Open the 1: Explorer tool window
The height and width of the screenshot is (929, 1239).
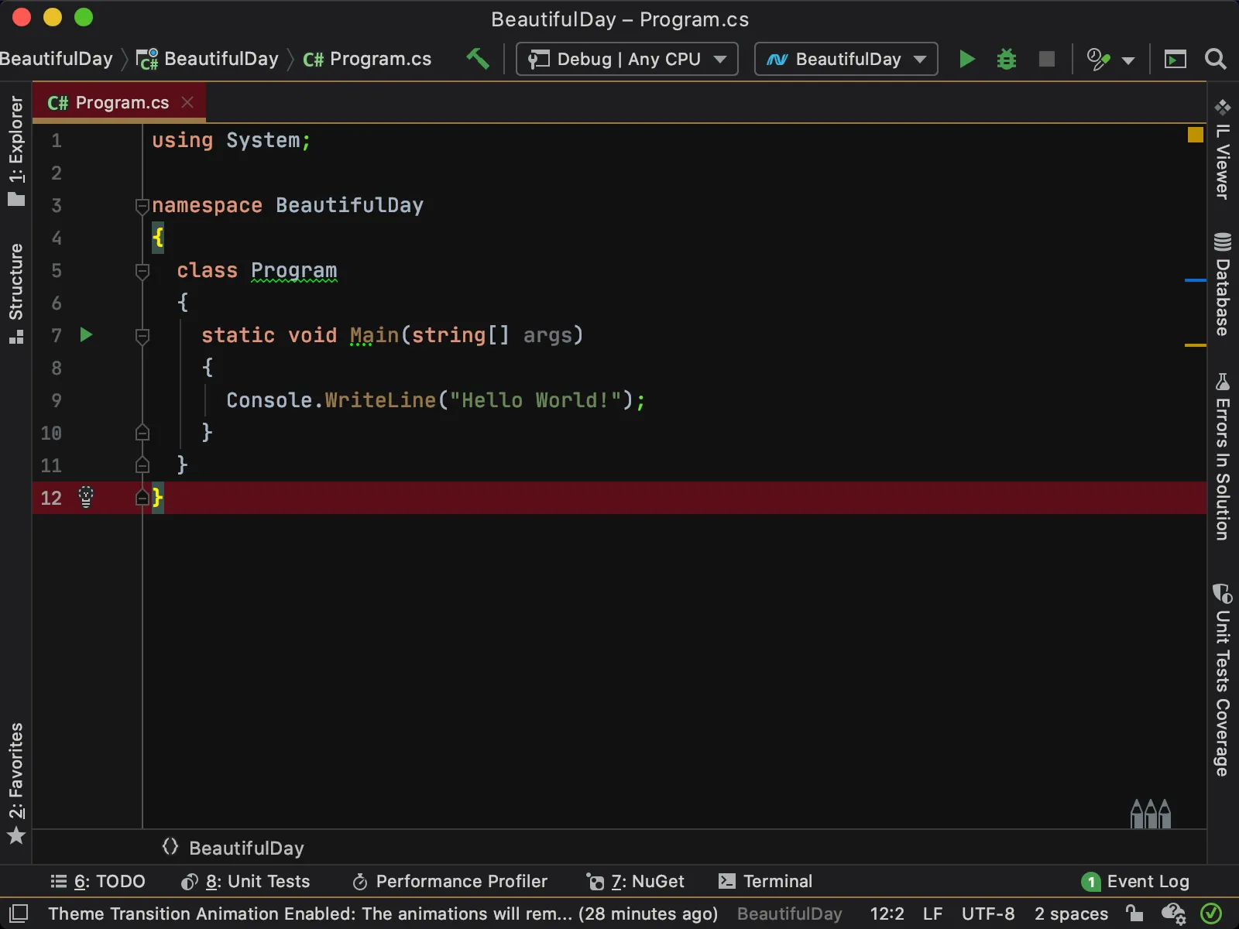(16, 151)
